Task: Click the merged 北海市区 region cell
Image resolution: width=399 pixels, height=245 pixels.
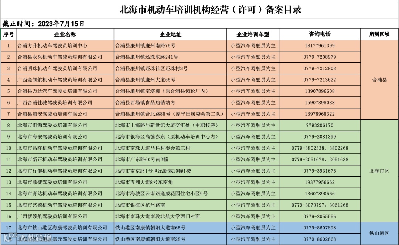Action: pos(379,171)
